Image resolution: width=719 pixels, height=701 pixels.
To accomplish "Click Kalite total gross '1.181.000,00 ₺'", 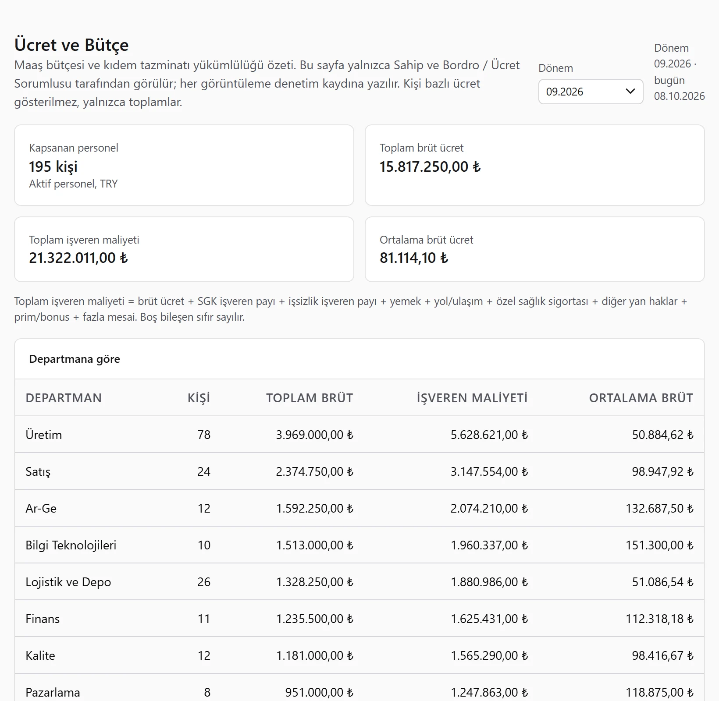I will (315, 655).
